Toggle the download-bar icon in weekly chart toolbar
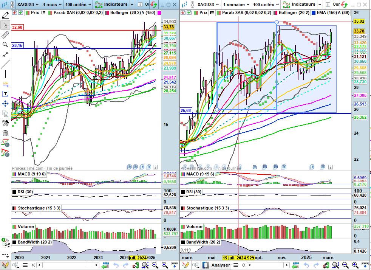371x270 pixels. [365, 265]
